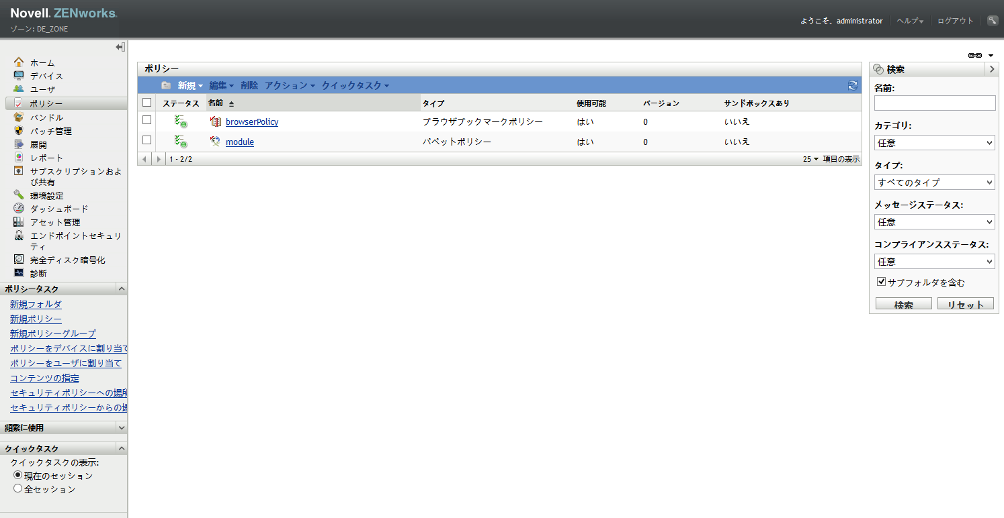Click the ポリシーをユーザに割り当て link
This screenshot has width=1004, height=518.
click(x=66, y=364)
